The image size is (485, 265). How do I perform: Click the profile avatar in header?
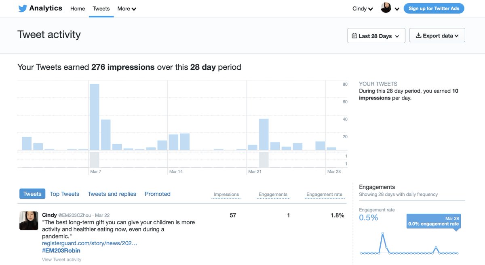click(386, 8)
